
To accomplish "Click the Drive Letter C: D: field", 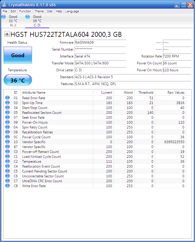I will [100, 70].
